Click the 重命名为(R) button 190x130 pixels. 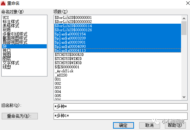[x=20, y=116]
